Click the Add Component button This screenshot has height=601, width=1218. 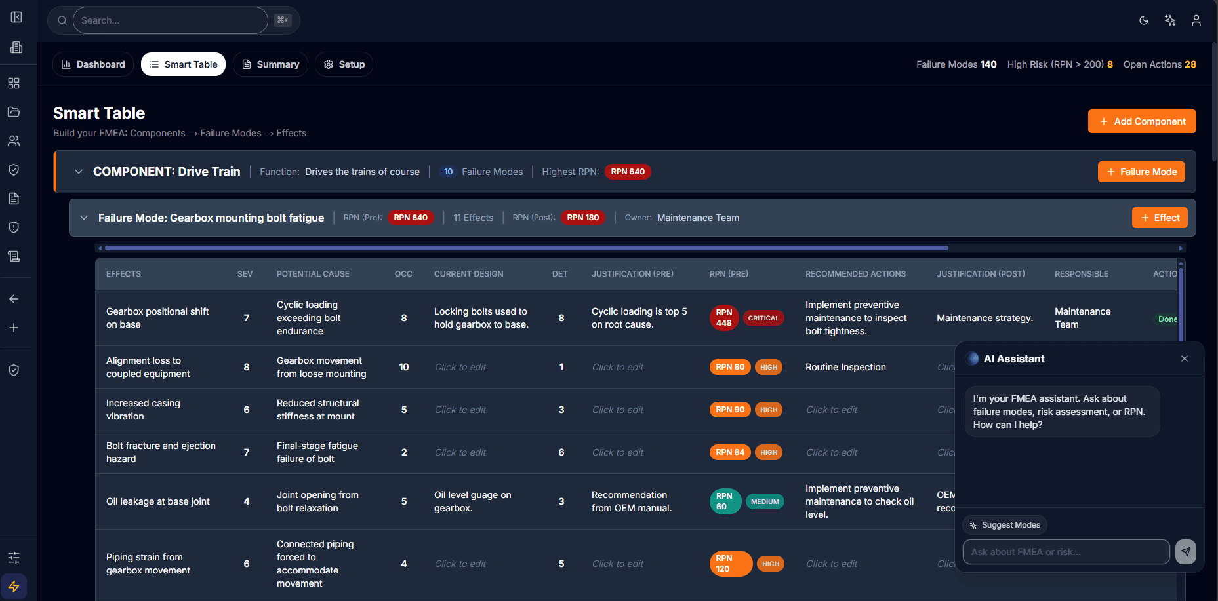pos(1142,121)
